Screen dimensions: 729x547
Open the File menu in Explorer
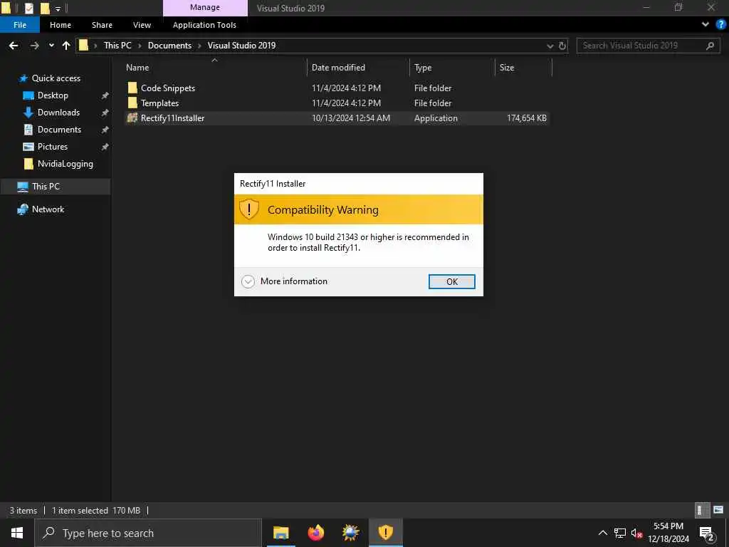click(x=20, y=25)
